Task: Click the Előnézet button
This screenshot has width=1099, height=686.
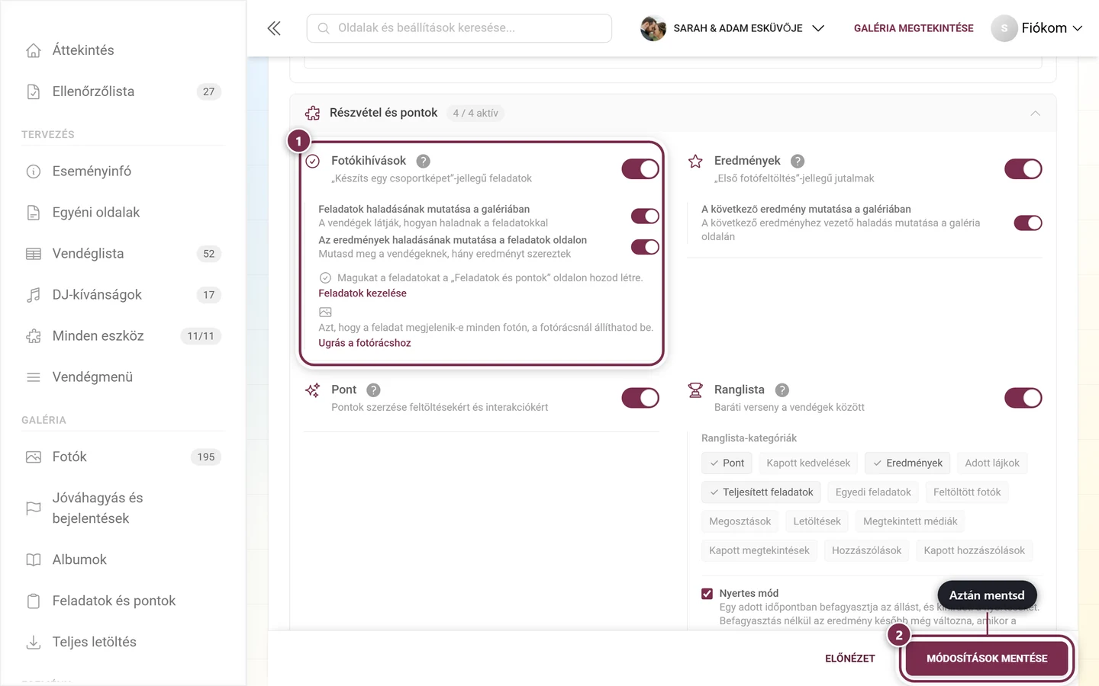Action: coord(850,659)
